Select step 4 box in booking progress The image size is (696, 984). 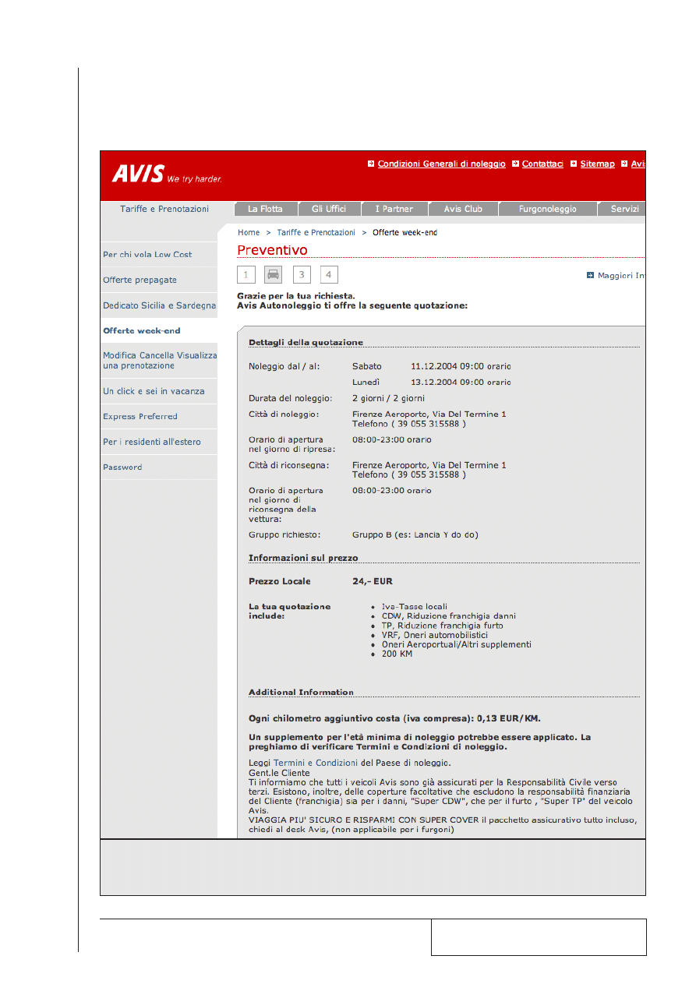329,274
